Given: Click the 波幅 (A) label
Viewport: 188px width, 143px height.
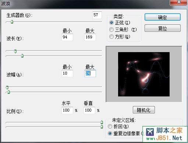Looking at the screenshot, I should click(15, 75).
